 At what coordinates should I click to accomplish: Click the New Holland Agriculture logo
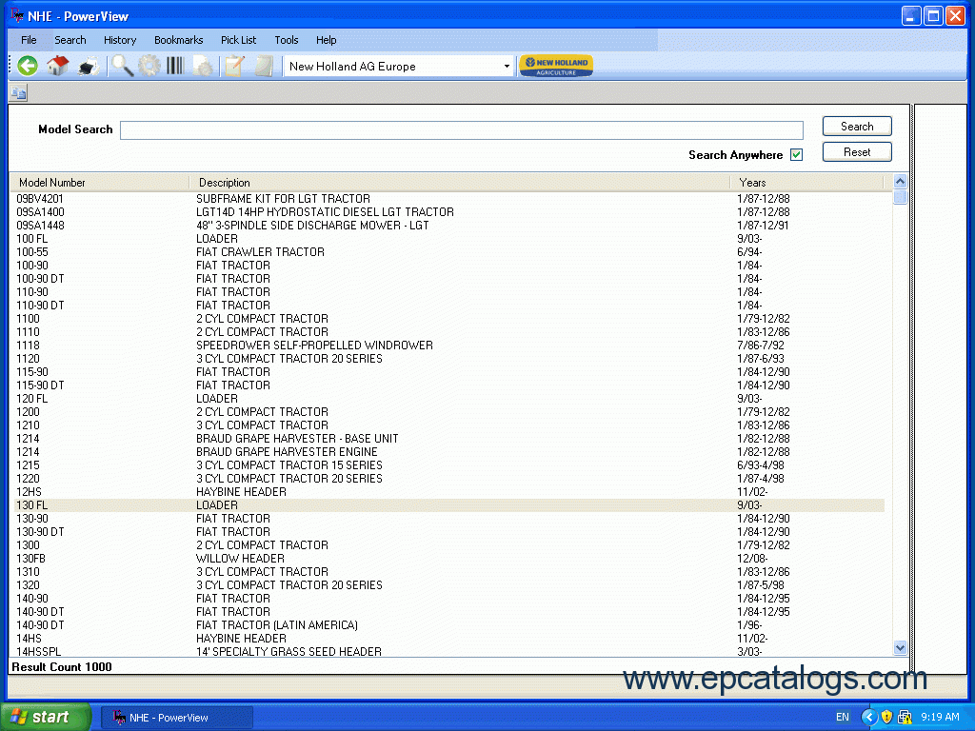coord(556,66)
